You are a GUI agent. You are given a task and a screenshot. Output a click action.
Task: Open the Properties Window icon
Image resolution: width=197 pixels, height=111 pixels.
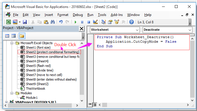click(x=110, y=22)
